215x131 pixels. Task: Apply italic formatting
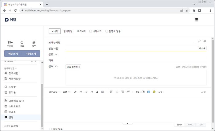[86, 92]
